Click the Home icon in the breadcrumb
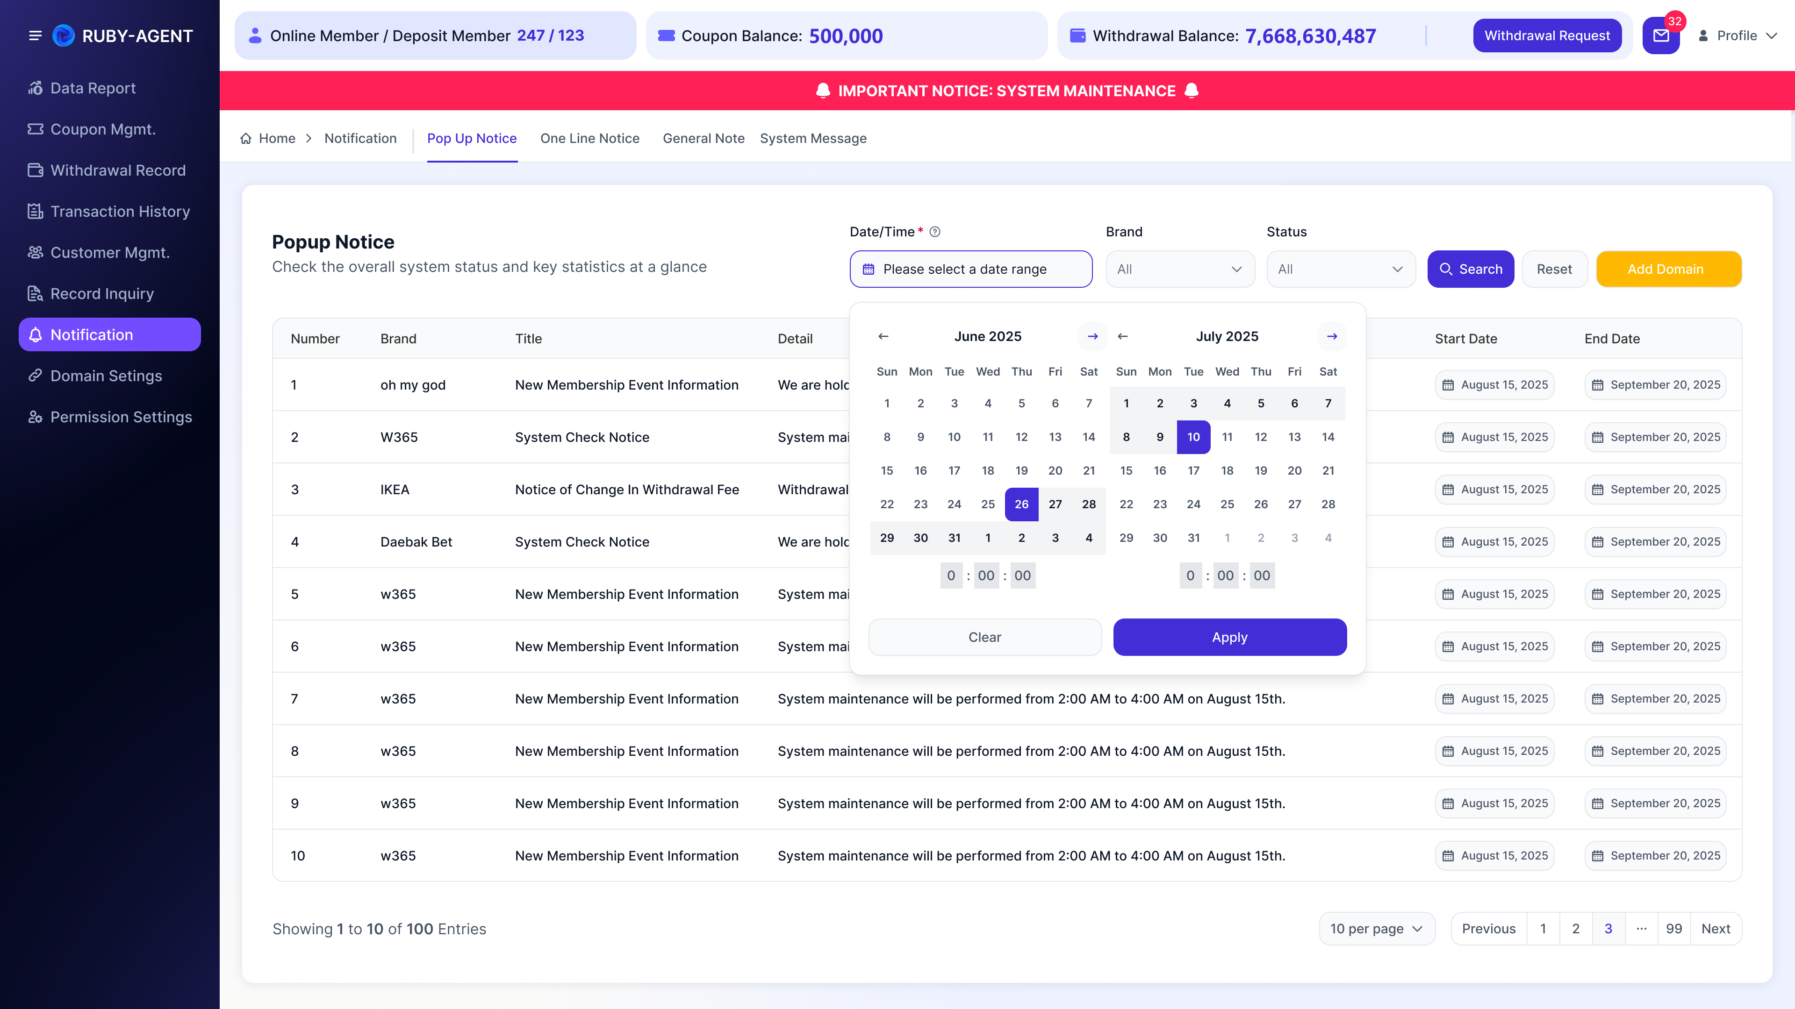The height and width of the screenshot is (1009, 1795). click(246, 139)
